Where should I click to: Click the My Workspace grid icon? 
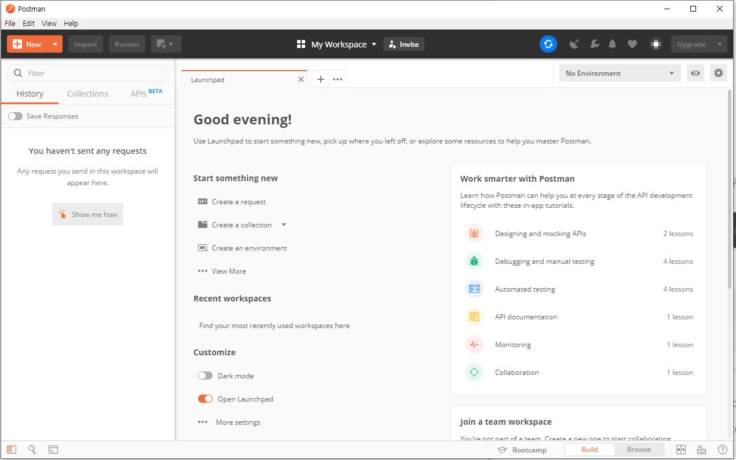click(301, 44)
